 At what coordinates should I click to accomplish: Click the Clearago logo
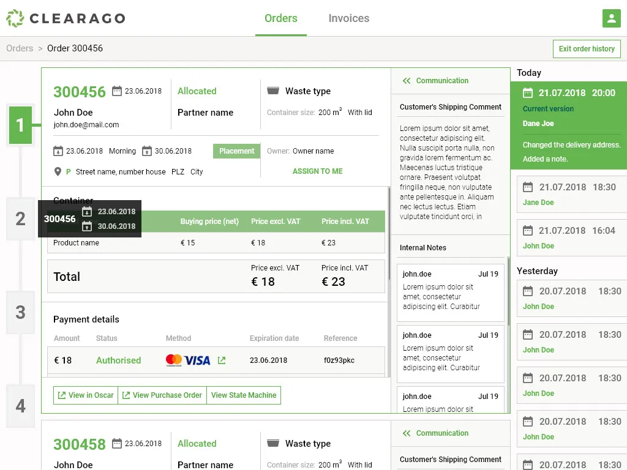pyautogui.click(x=66, y=18)
